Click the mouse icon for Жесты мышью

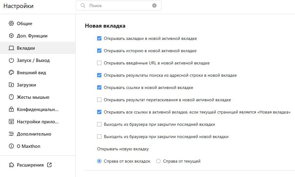11,97
